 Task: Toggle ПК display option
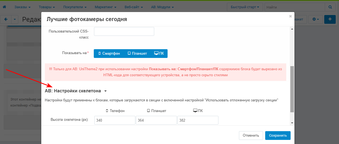(x=159, y=54)
